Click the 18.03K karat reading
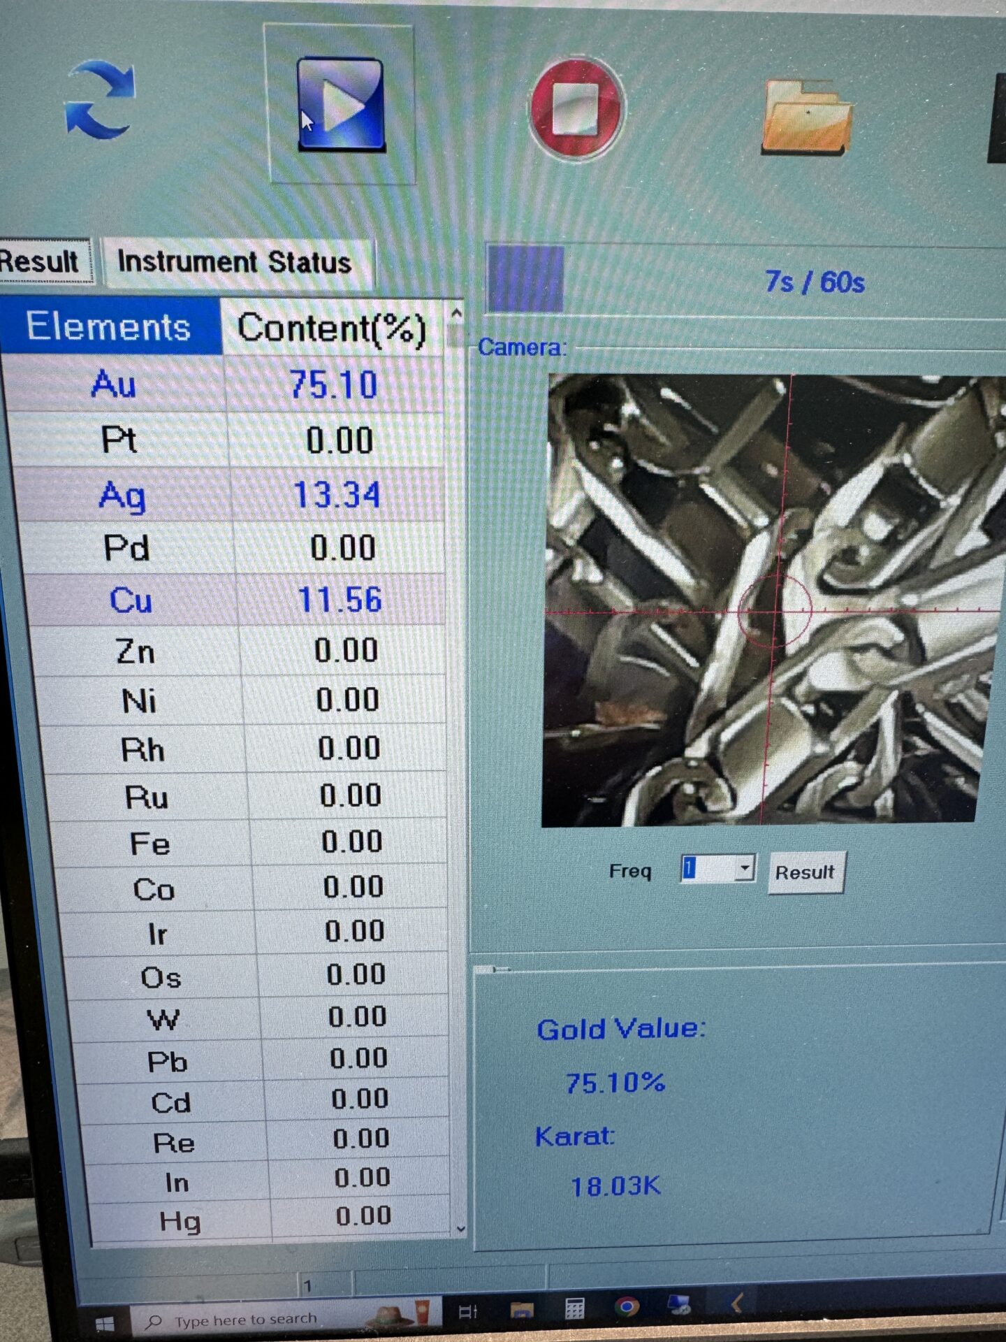 pyautogui.click(x=615, y=1186)
